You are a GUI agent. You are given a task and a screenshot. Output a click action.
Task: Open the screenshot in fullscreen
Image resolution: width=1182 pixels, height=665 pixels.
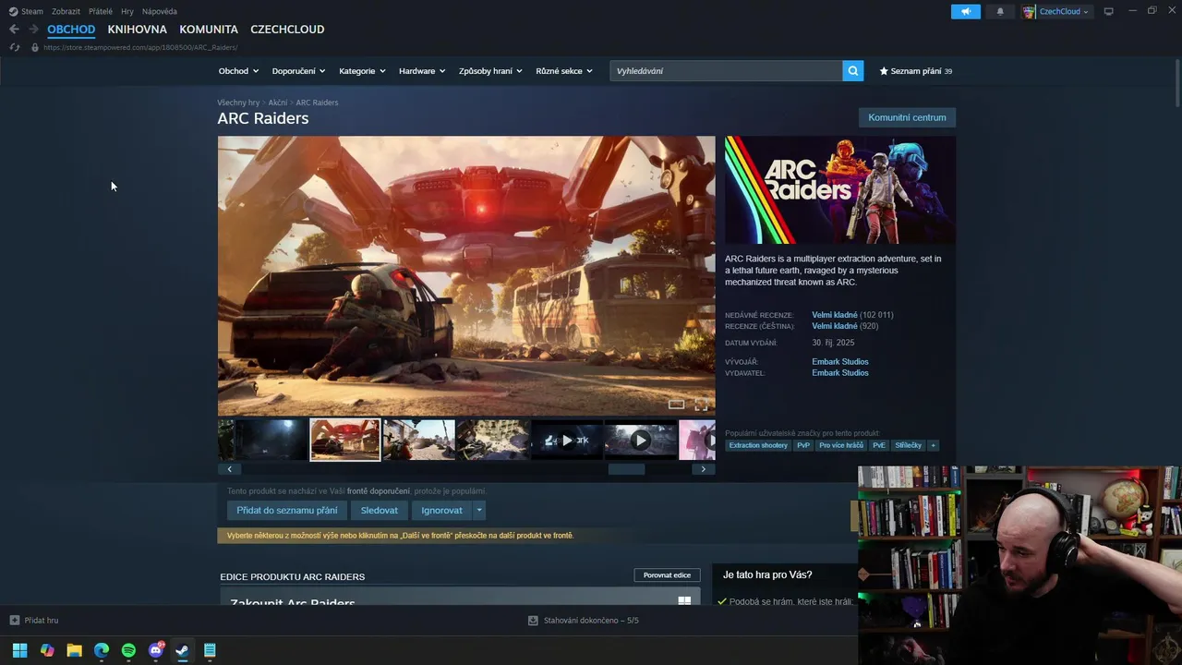701,405
